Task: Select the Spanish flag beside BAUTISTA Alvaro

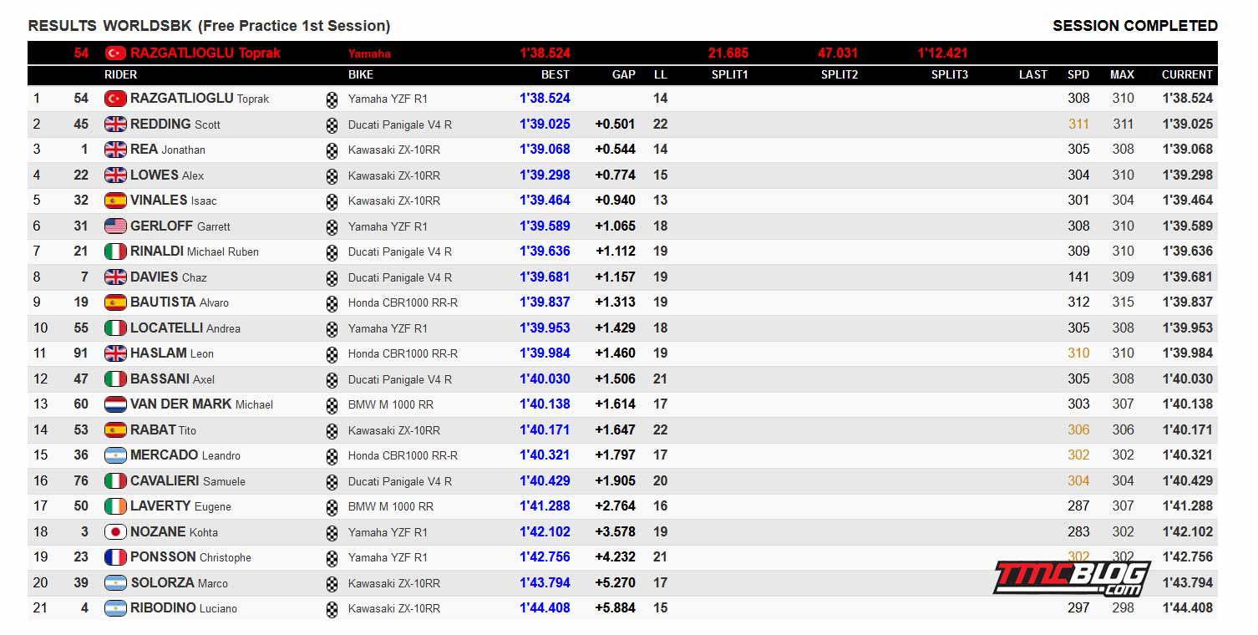Action: click(x=115, y=302)
